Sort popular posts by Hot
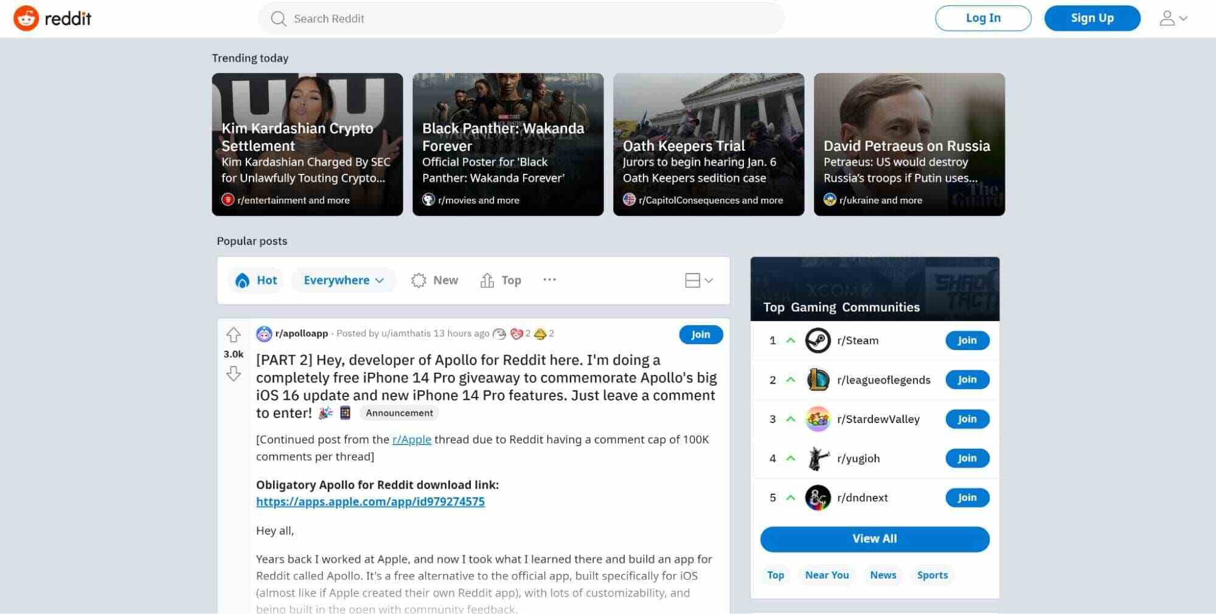Viewport: 1216px width, 614px height. click(x=256, y=280)
